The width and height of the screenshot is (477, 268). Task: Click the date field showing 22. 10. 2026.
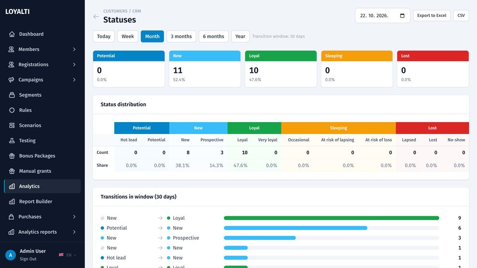(383, 15)
